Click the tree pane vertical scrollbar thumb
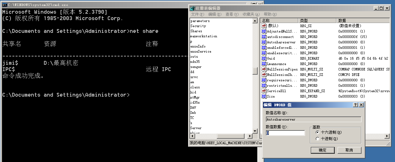The width and height of the screenshot is (395, 162). click(x=255, y=71)
